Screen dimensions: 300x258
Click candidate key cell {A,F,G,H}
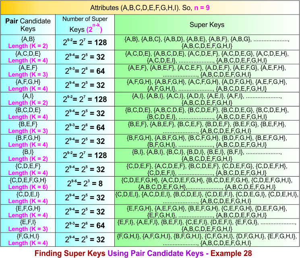pos(28,85)
